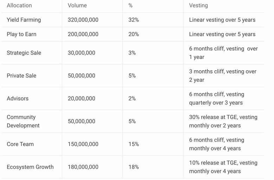Select the Yield Farming allocation cell

(x=24, y=20)
